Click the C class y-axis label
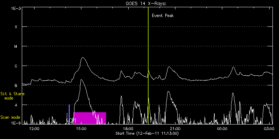The height and width of the screenshot is (139, 279). pyautogui.click(x=16, y=66)
